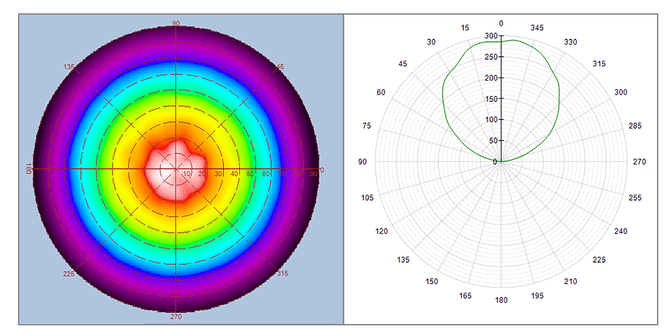Click the 135 degree label on the heatmap
Viewport: 665px width, 336px height.
click(x=68, y=67)
